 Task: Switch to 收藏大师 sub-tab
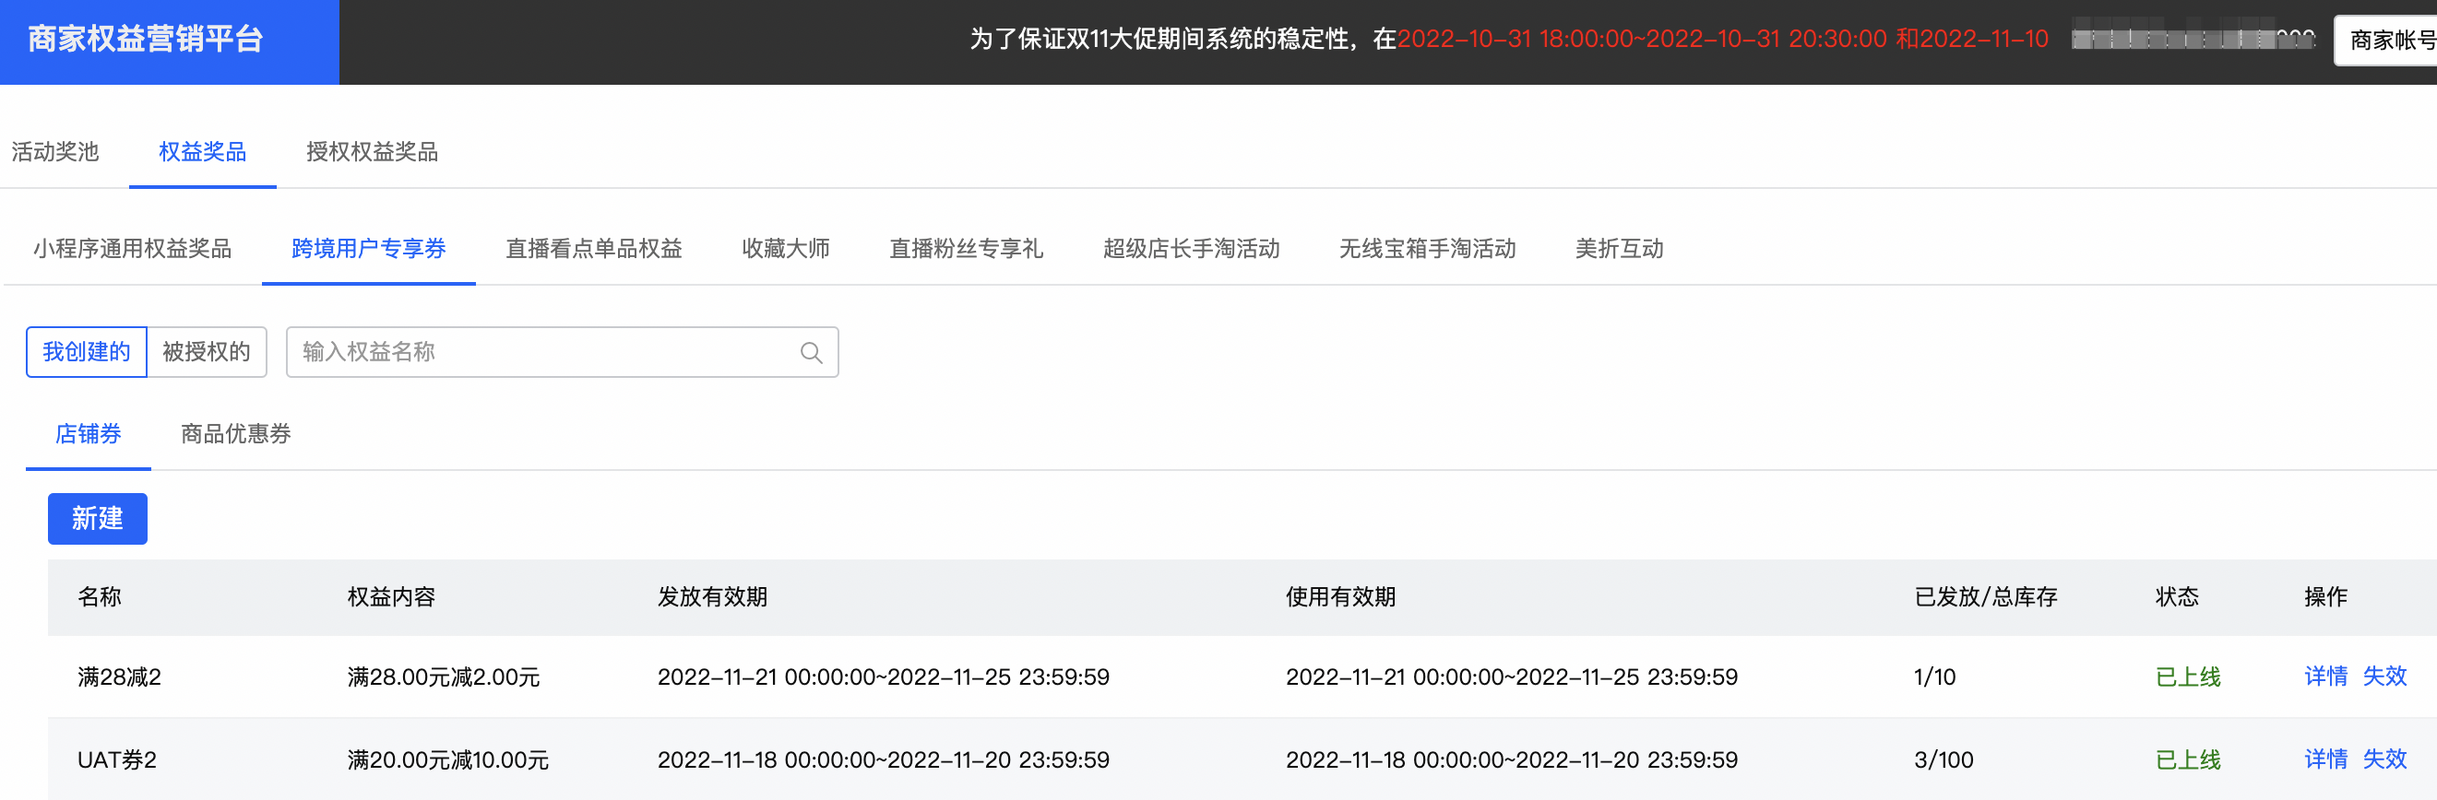coord(785,249)
